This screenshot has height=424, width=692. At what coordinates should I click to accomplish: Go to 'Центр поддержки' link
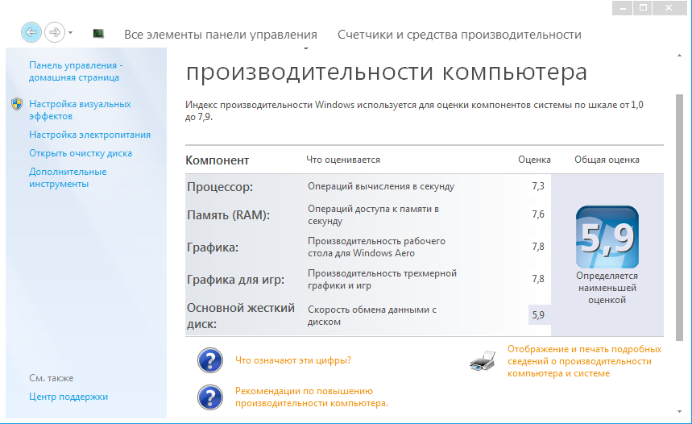point(68,397)
